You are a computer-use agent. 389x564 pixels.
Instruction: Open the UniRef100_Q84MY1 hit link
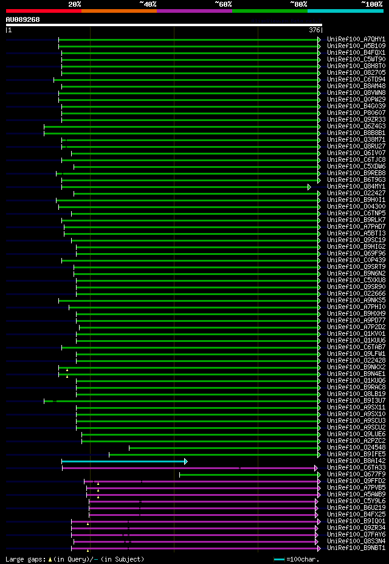[x=356, y=187]
